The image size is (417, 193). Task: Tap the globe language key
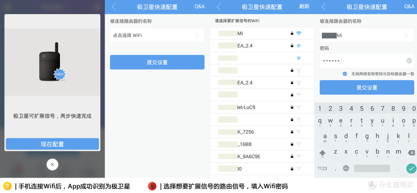tap(346, 168)
